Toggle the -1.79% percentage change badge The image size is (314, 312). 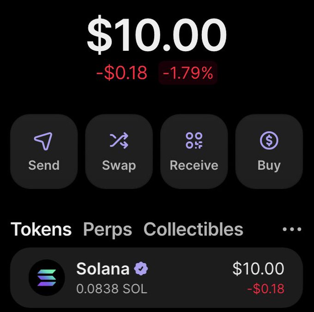[188, 73]
